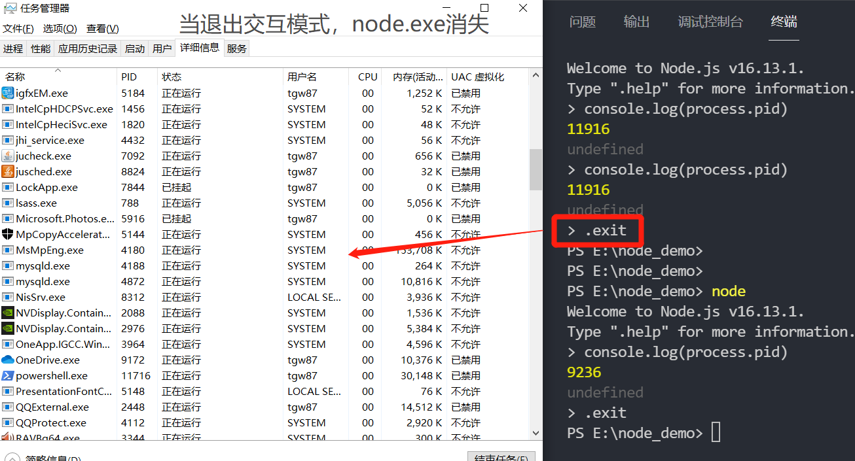
Task: Switch to the 用户 tab
Action: point(162,48)
